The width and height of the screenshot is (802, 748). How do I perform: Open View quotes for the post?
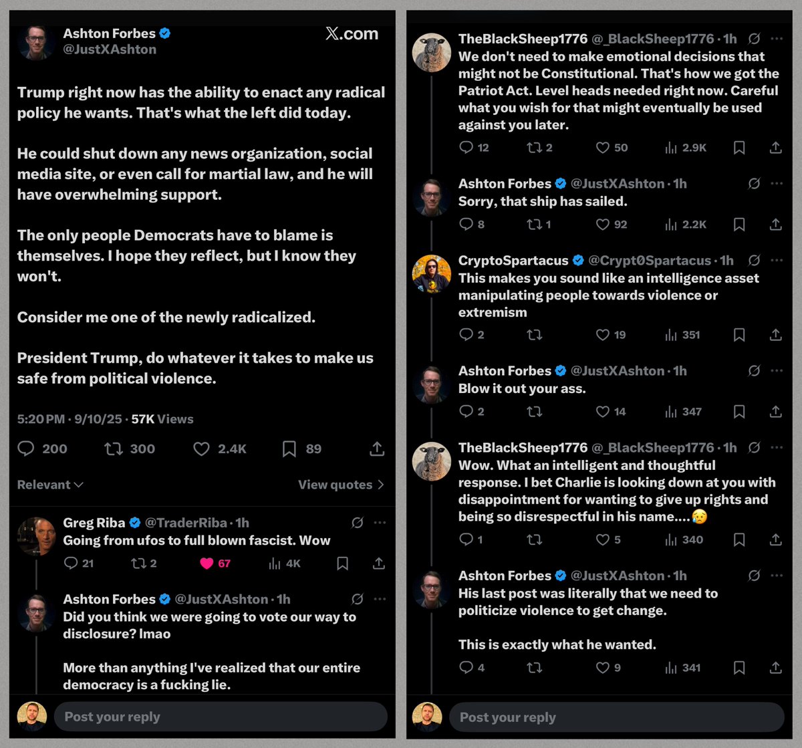[341, 485]
